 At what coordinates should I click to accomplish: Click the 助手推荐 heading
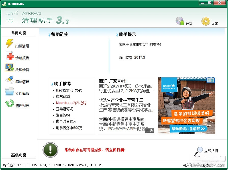point(62,84)
